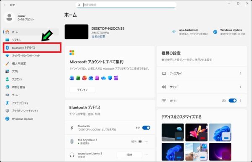Image resolution: width=252 pixels, height=162 pixels.
Task: Select the purple glow theme thumbnail
Action: pos(220,152)
